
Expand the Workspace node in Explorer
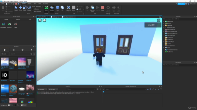164,22
